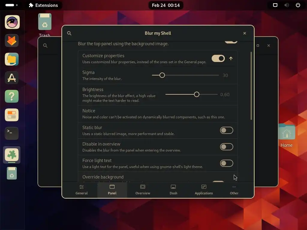Open the power menu icon
This screenshot has height=230, width=307.
pyautogui.click(x=298, y=5)
